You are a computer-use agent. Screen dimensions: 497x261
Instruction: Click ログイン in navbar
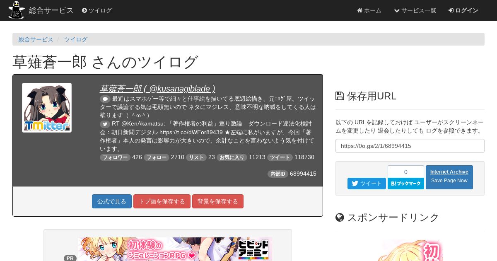tap(463, 10)
